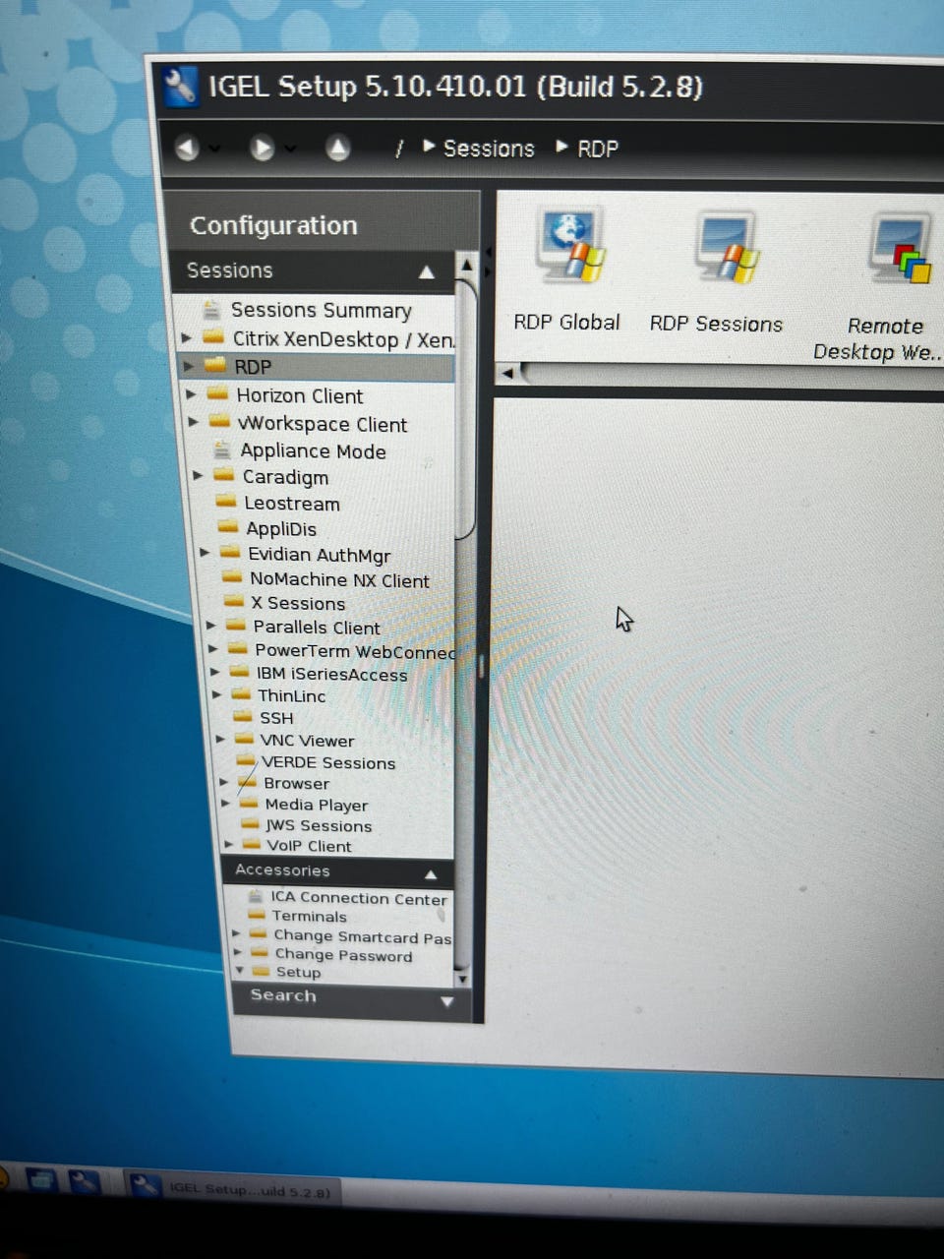The width and height of the screenshot is (944, 1259).
Task: Select PowerTerm WebConnect in the tree
Action: [354, 650]
